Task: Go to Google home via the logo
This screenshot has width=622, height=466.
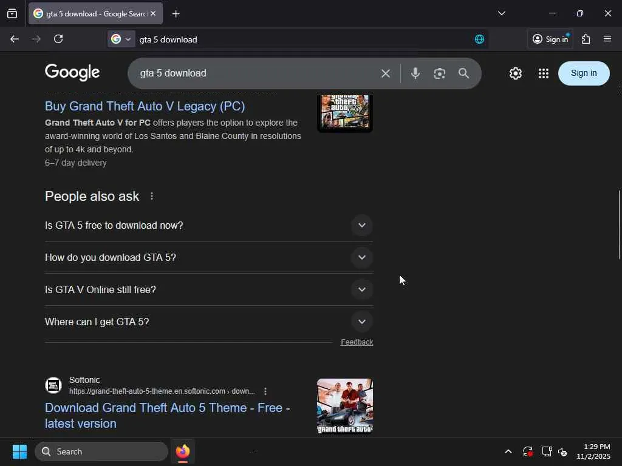Action: (72, 73)
